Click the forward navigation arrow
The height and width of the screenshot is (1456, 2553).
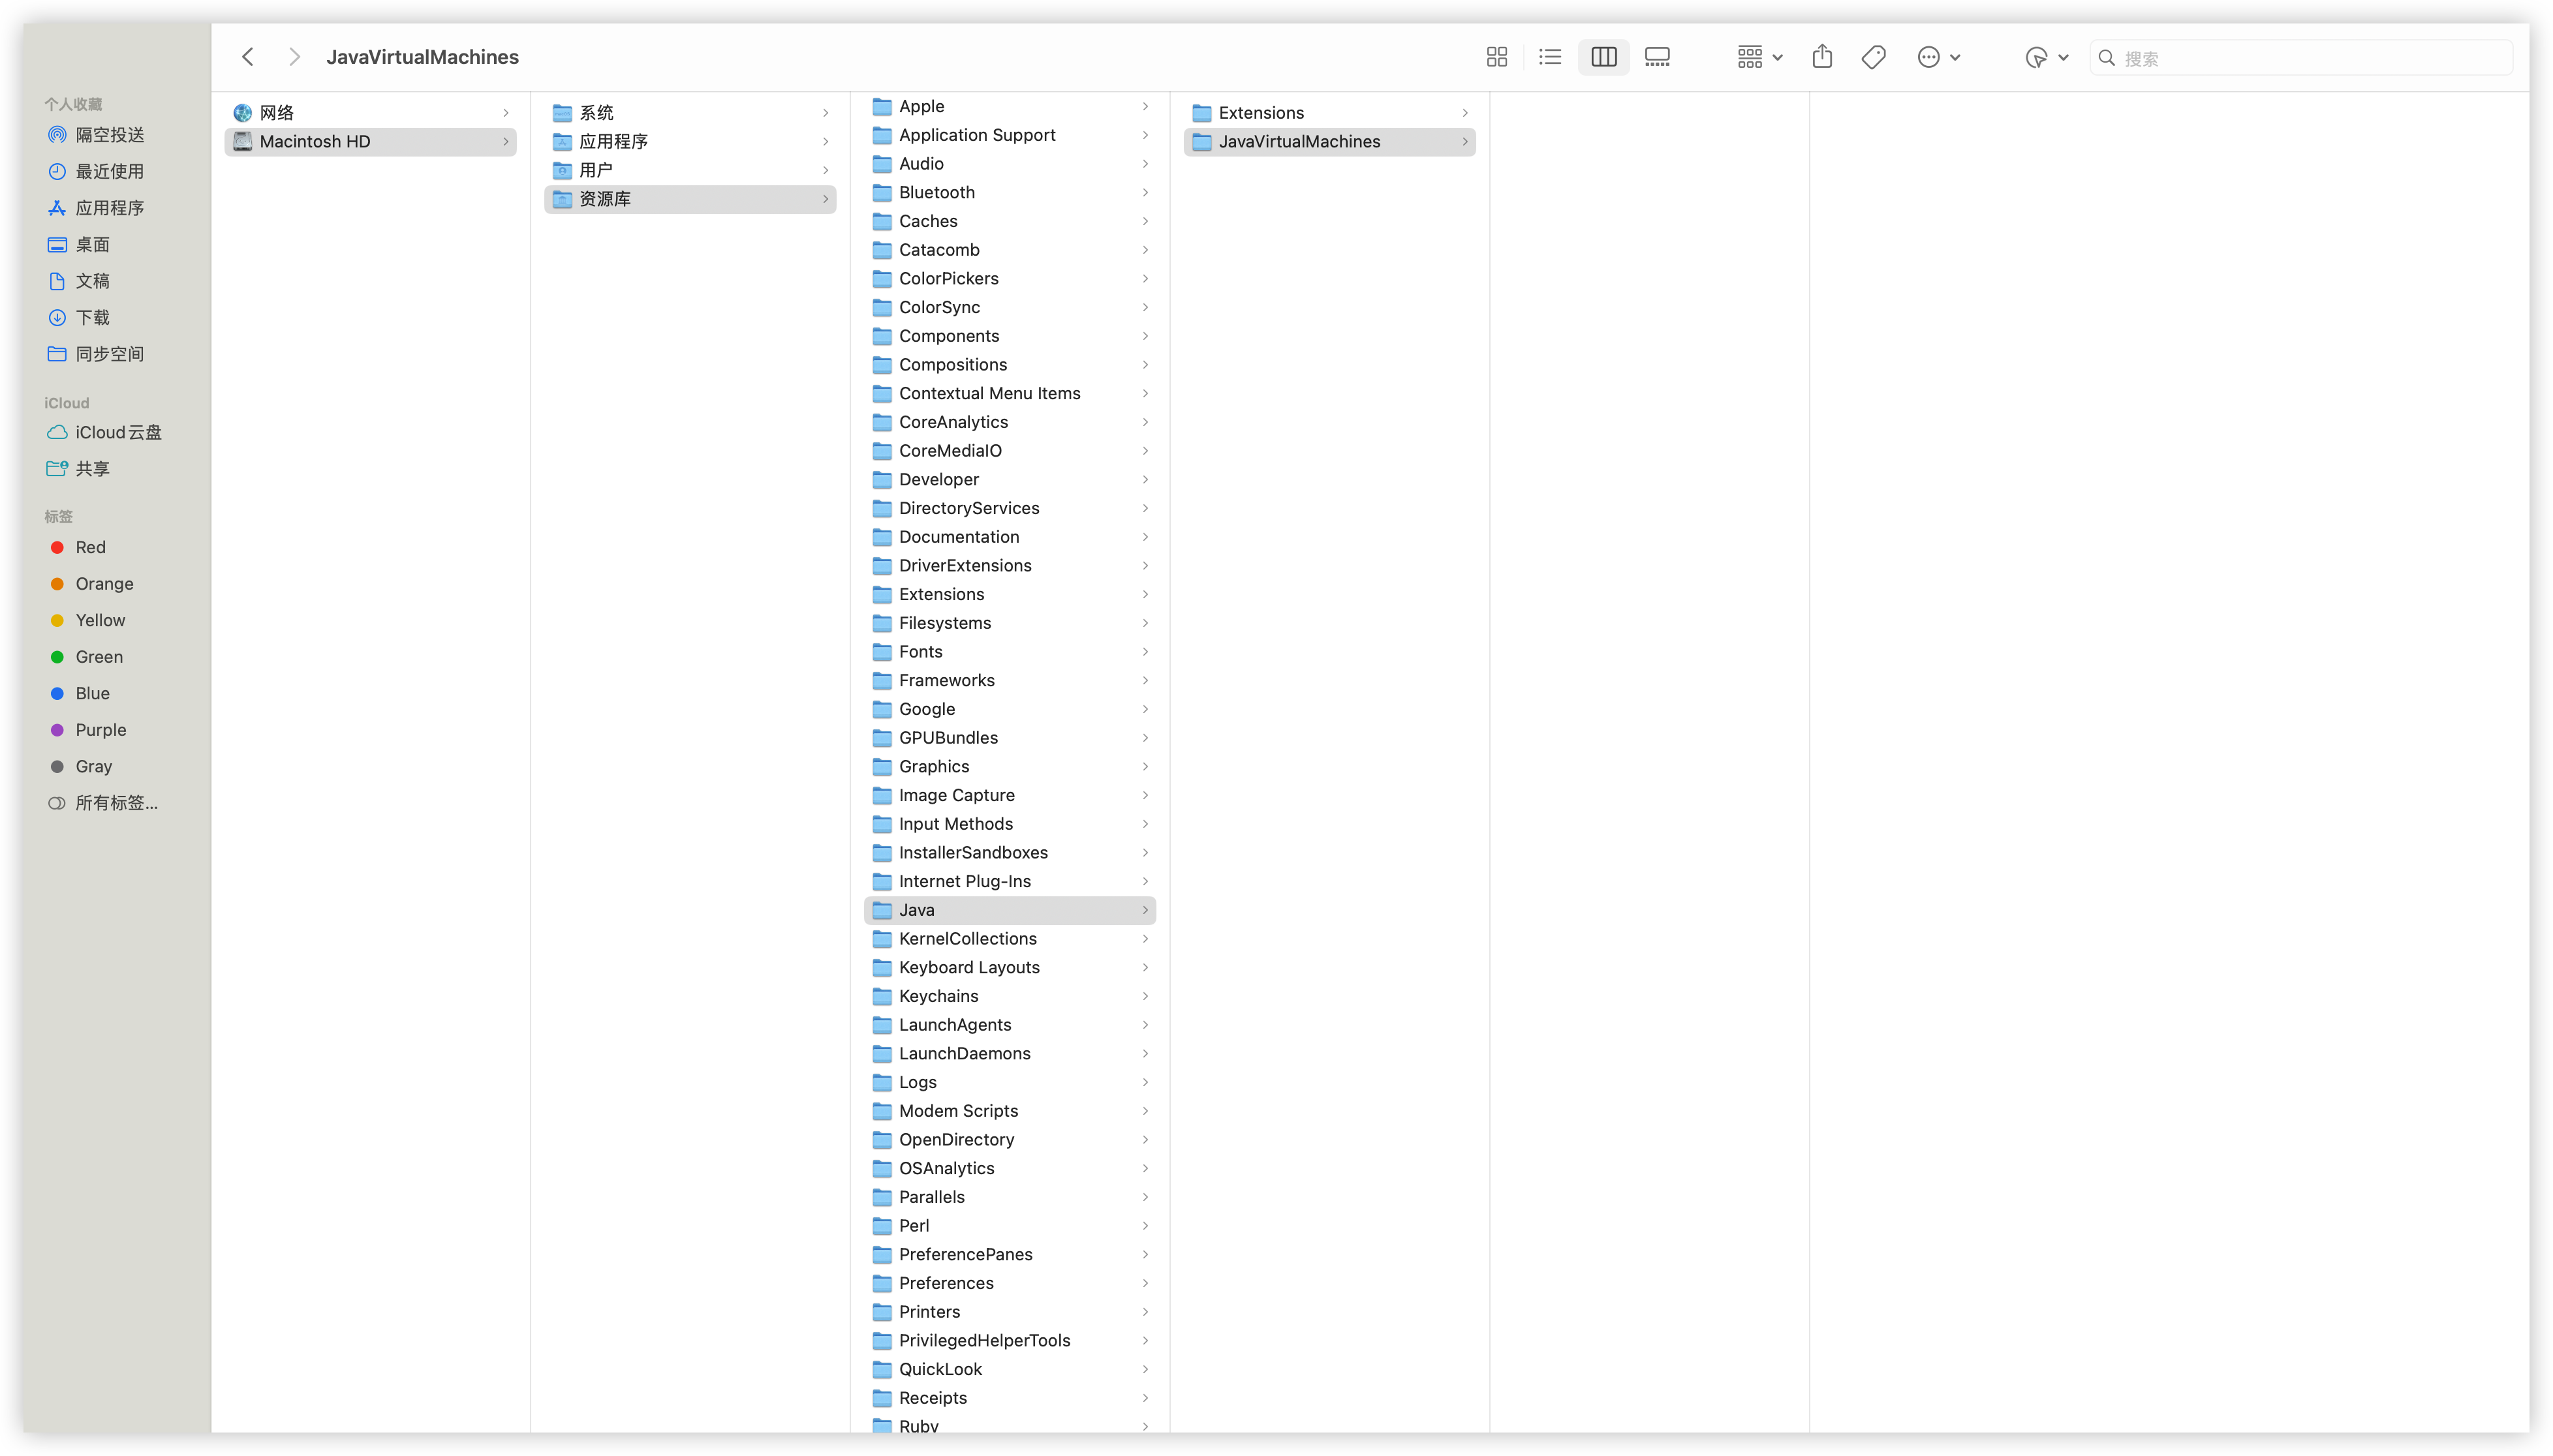coord(294,57)
